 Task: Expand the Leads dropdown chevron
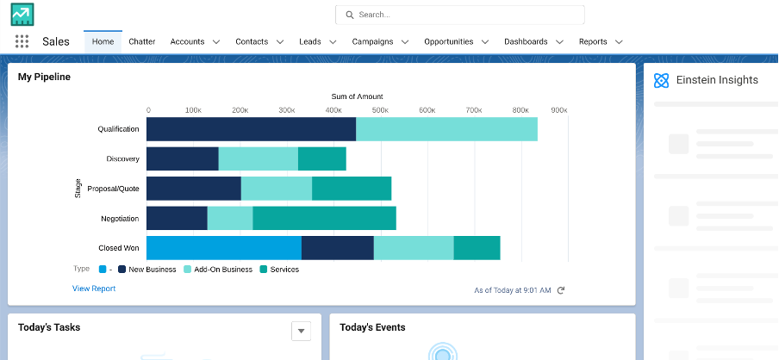[333, 42]
